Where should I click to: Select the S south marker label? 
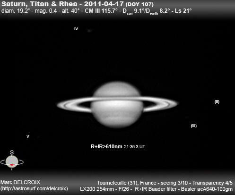tap(12, 153)
